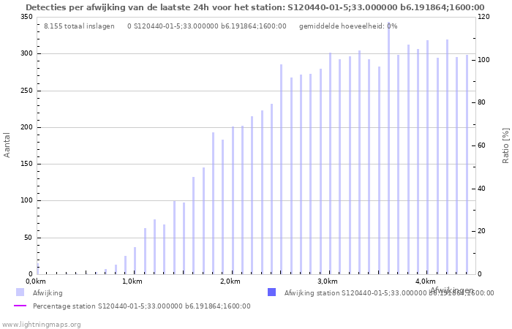Click the chart title starting 'Detecties per afwijking'
Viewport: 512px width, 329px height.
[255, 7]
